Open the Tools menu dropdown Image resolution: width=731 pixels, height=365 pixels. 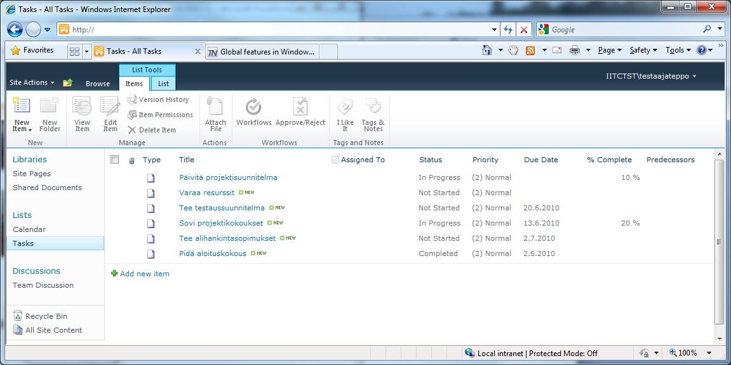tap(678, 50)
